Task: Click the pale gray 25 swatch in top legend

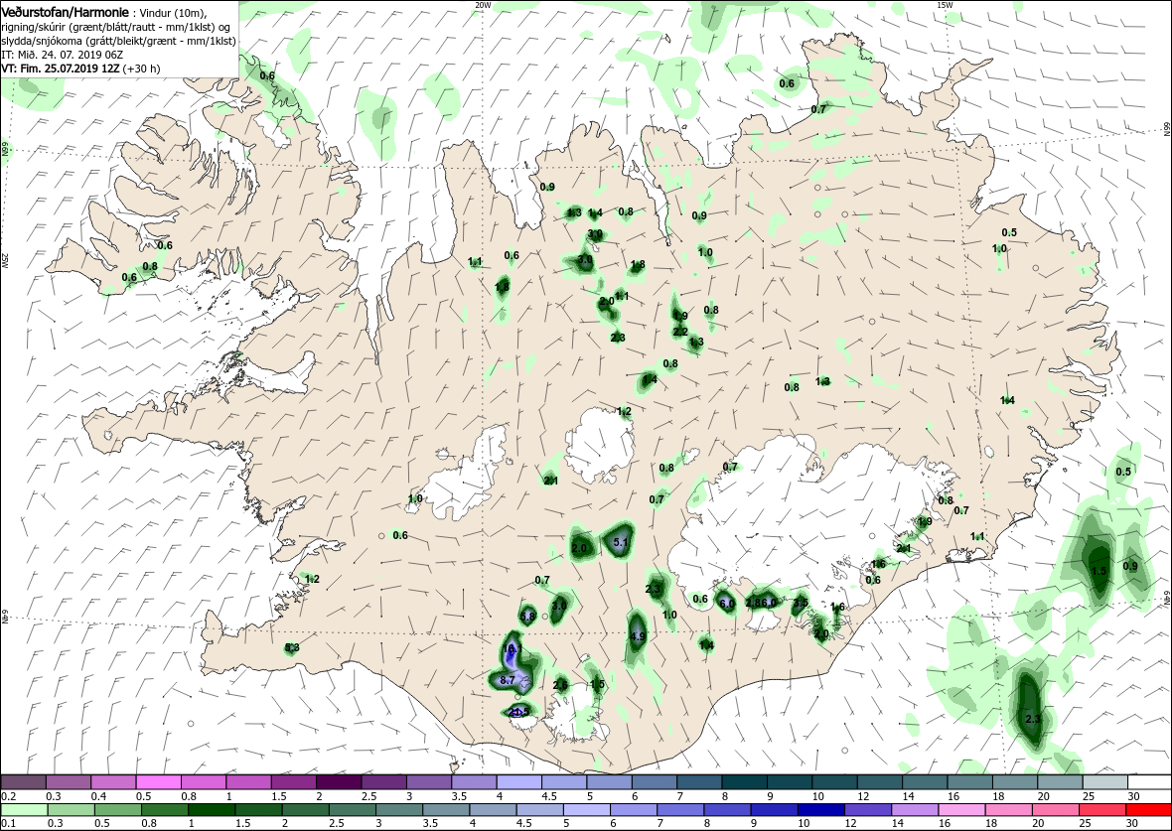Action: point(1104,781)
